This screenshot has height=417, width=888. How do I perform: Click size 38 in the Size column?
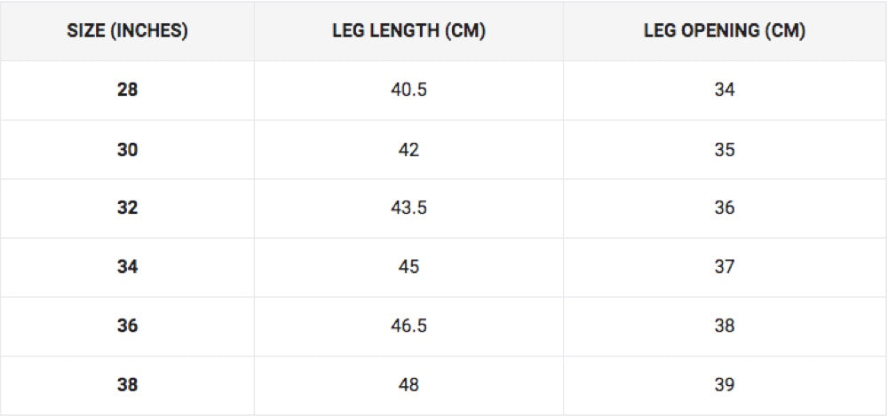[127, 385]
